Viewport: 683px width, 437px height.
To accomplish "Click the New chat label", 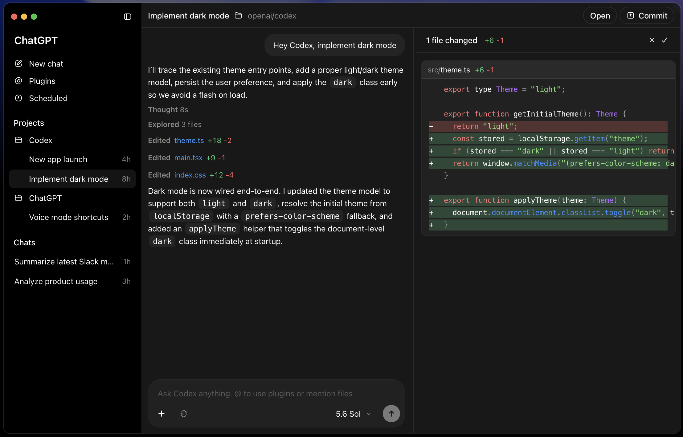I will [x=46, y=64].
